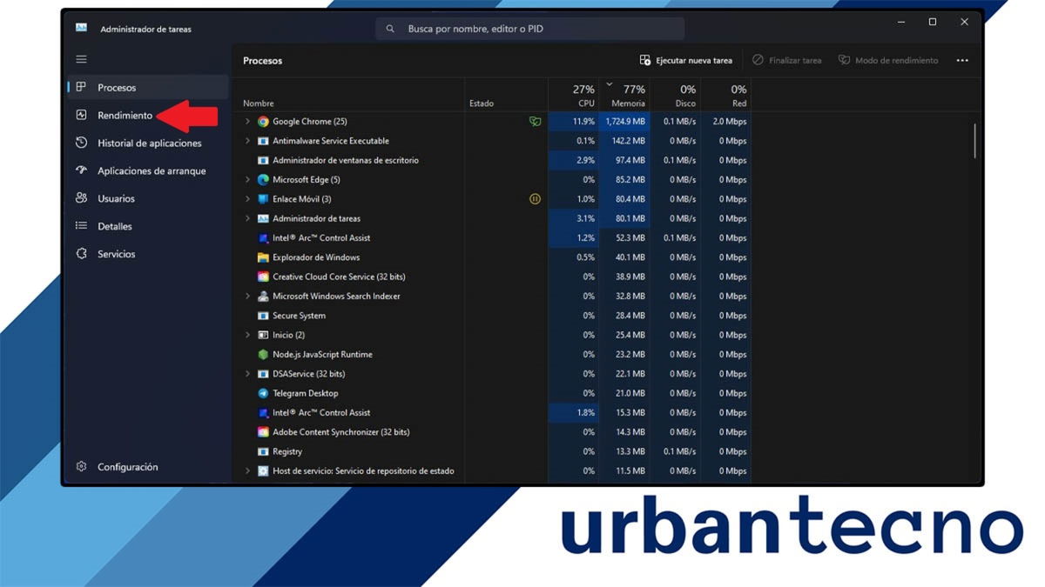Click the sort chevron above the Memoria column
This screenshot has width=1045, height=587.
pos(610,84)
